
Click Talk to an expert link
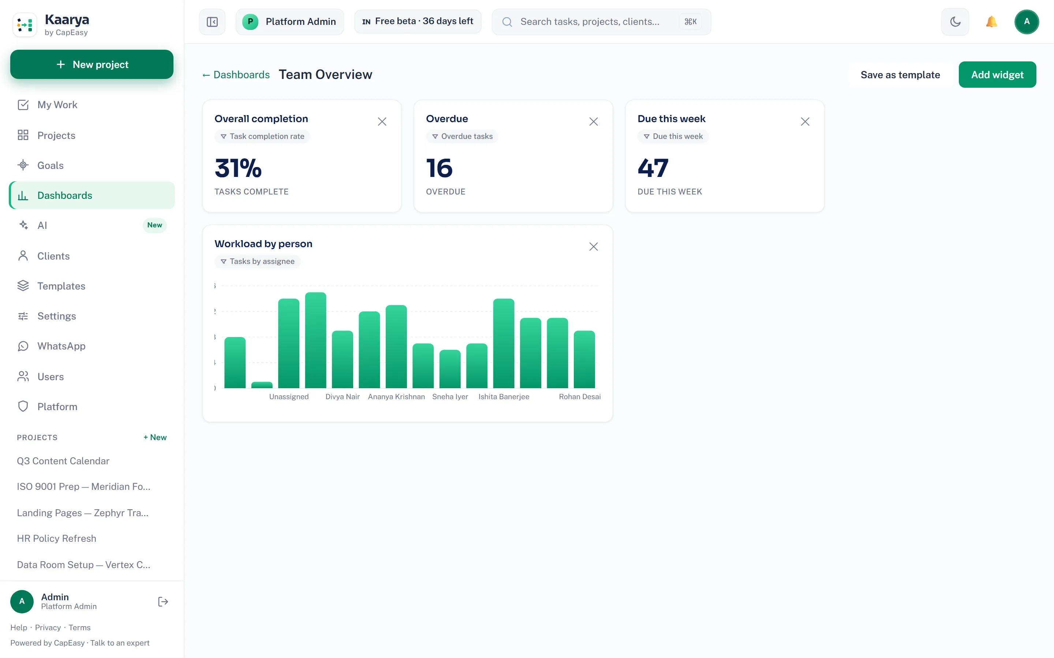(120, 643)
